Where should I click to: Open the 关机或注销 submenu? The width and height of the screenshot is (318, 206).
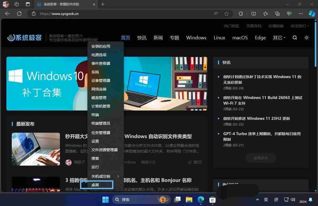(101, 176)
